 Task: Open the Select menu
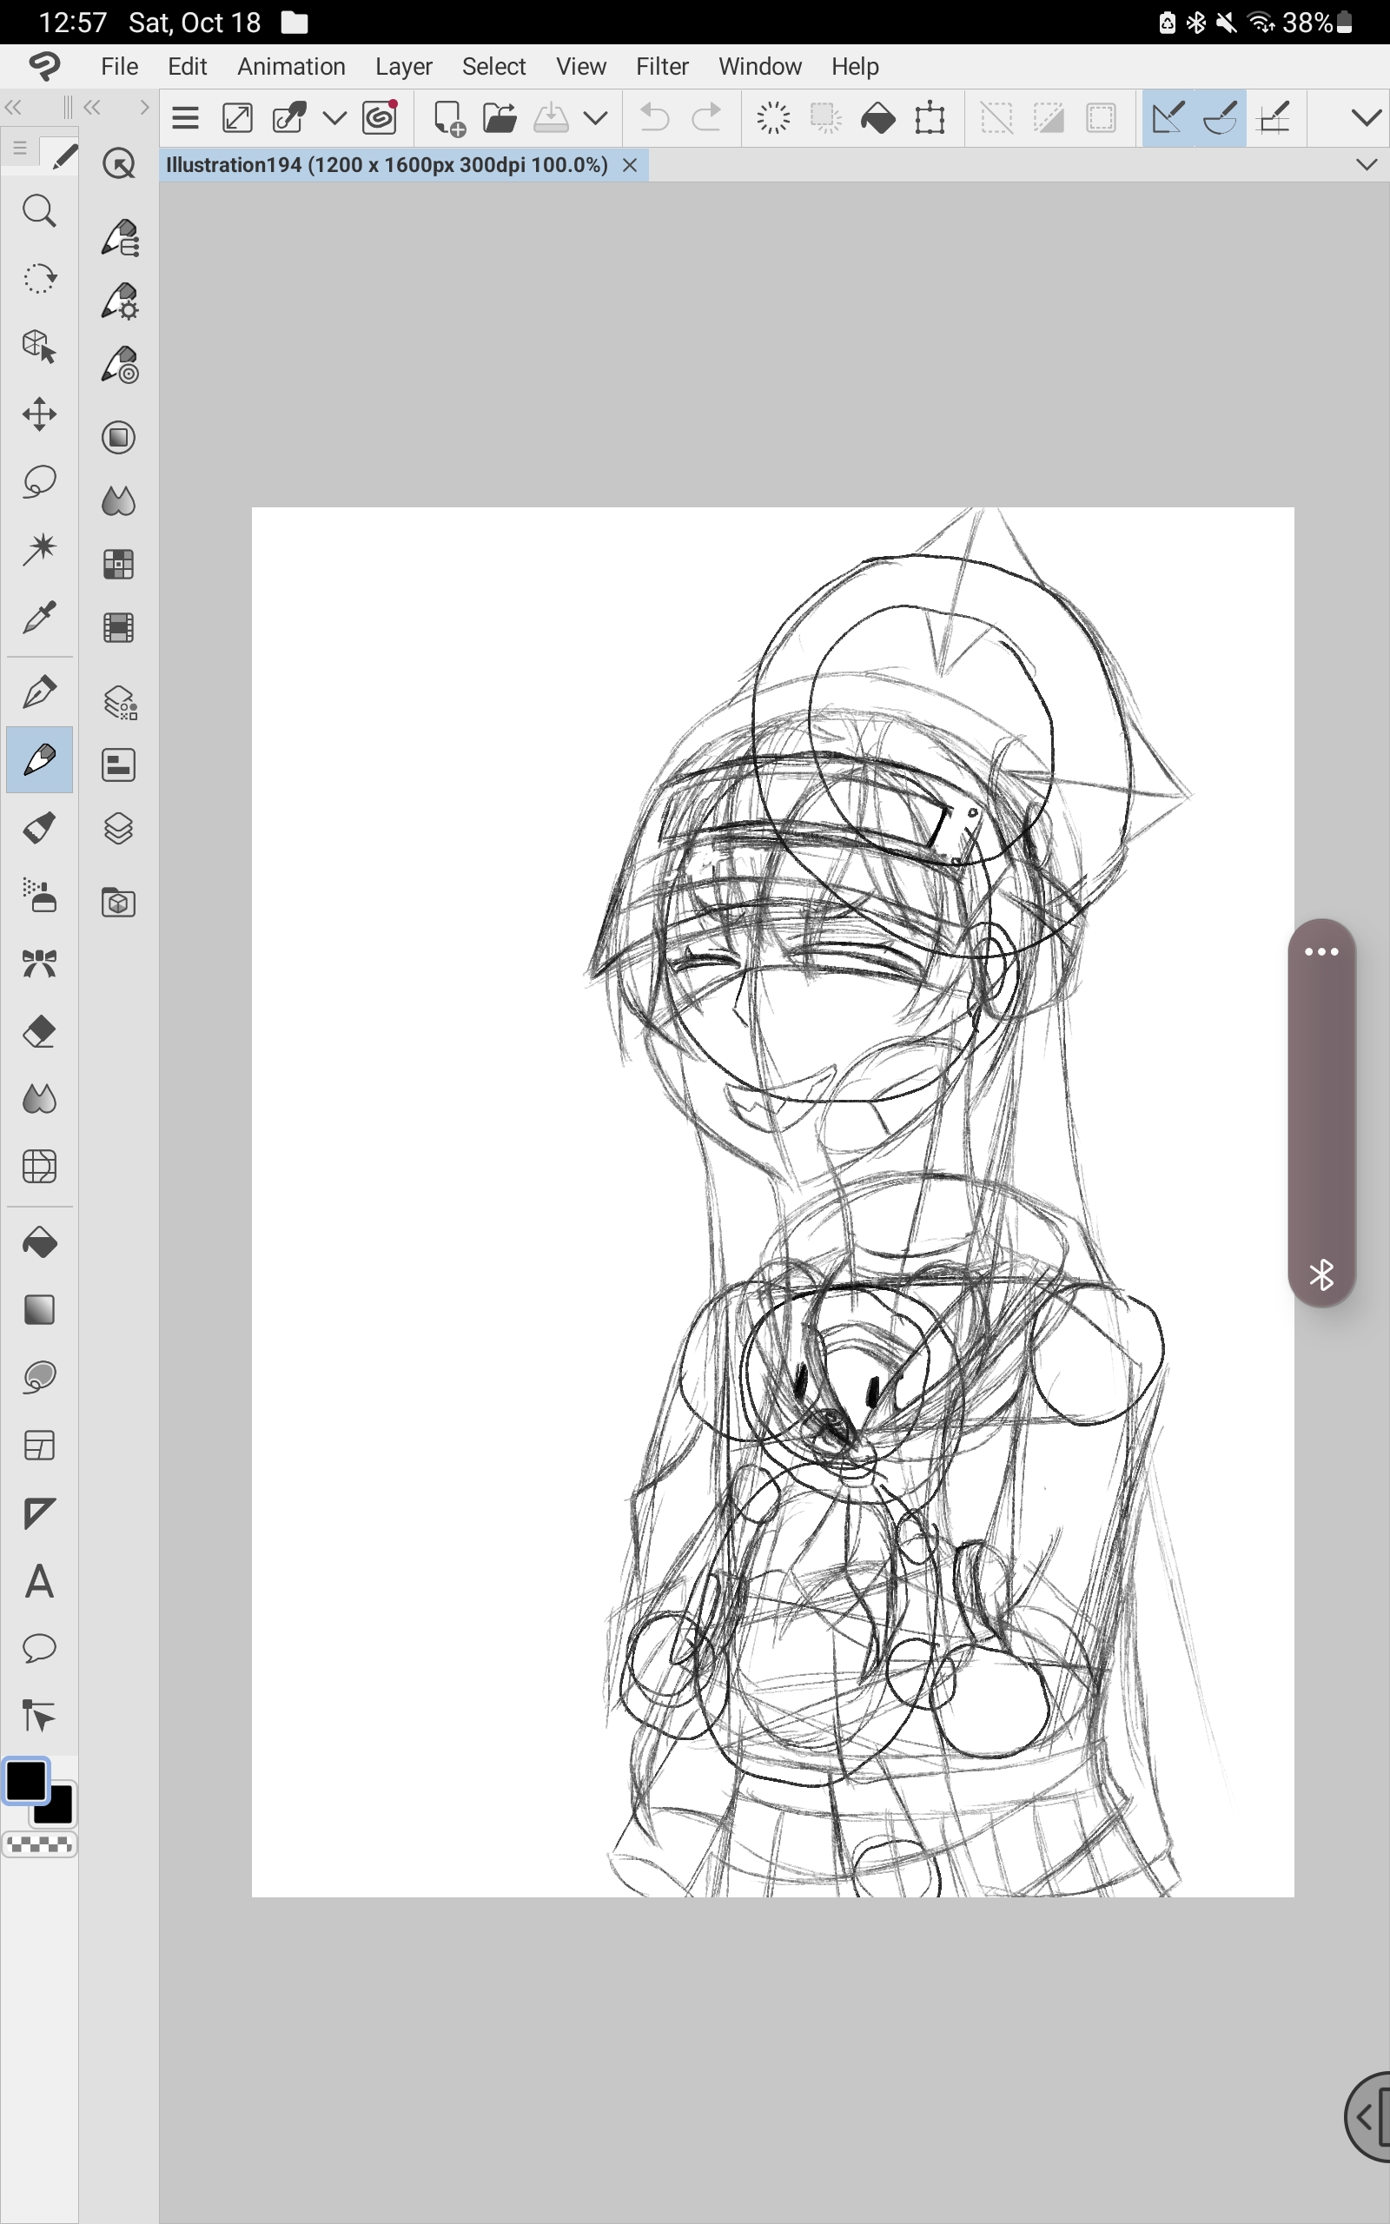click(x=493, y=66)
